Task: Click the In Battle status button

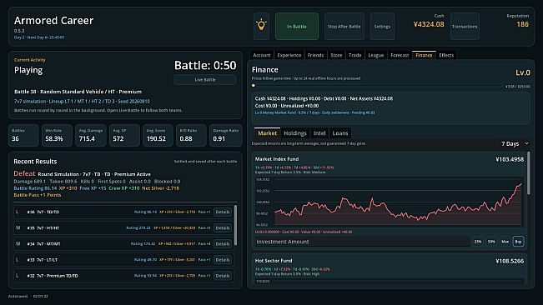Action: (x=297, y=27)
